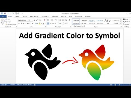Screen dimensions: 131x98
Task: Switch to the INSERT tab
Action: [17, 16]
